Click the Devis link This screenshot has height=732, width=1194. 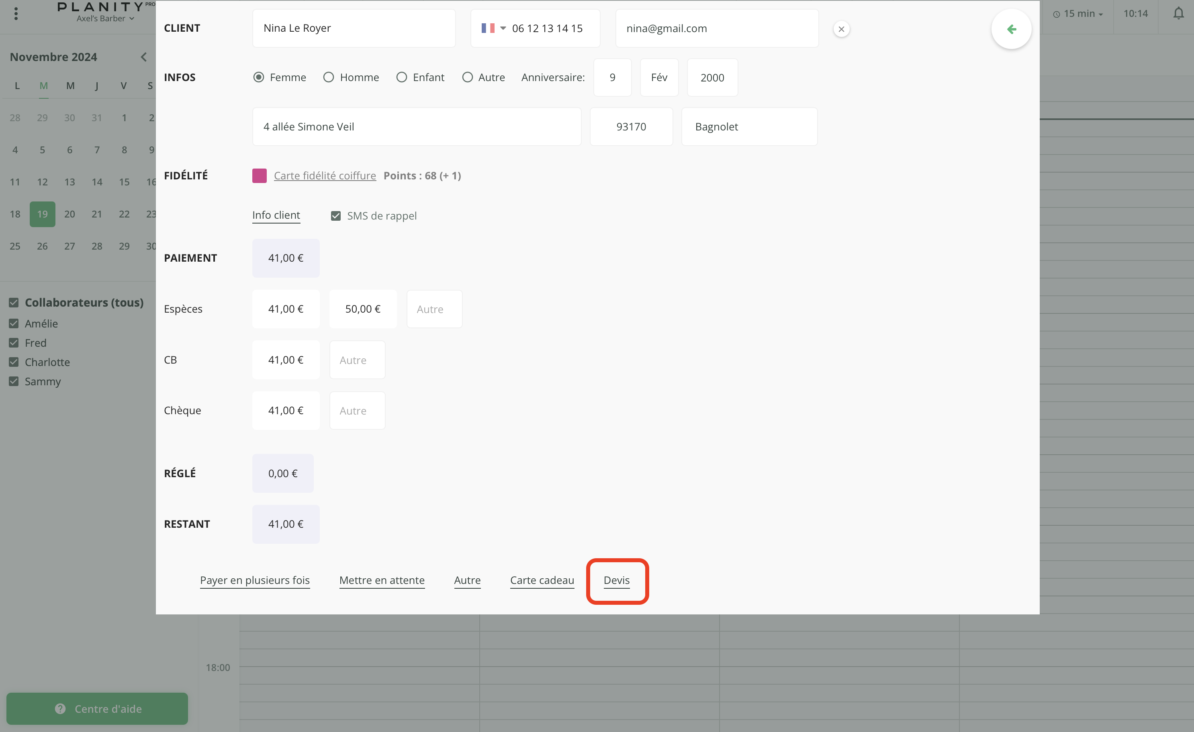click(x=616, y=580)
